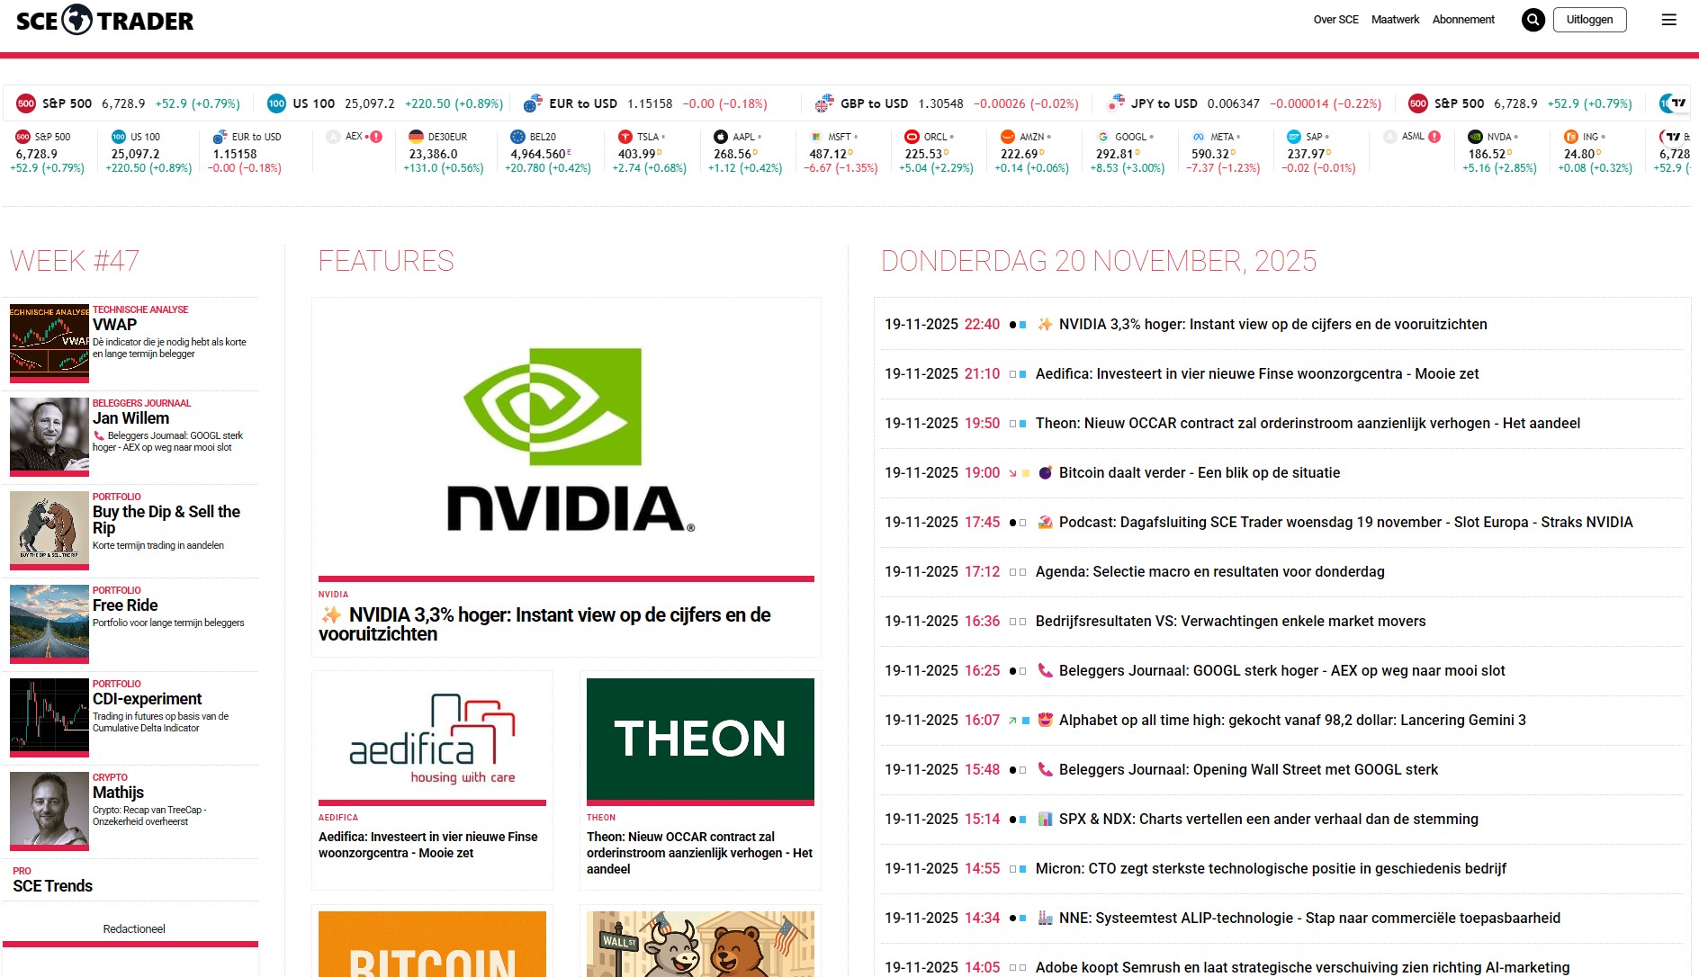
Task: Click factory icon in the NNE row
Action: (x=1045, y=919)
